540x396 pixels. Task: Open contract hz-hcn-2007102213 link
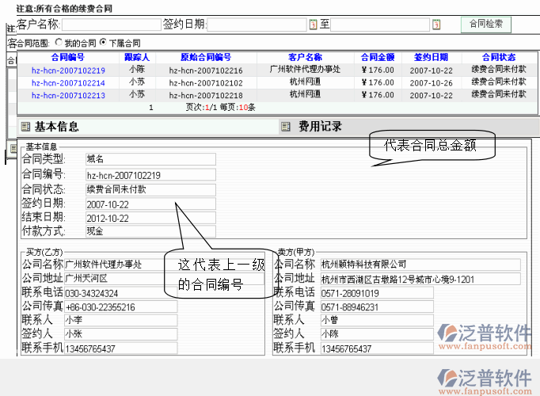[x=68, y=95]
